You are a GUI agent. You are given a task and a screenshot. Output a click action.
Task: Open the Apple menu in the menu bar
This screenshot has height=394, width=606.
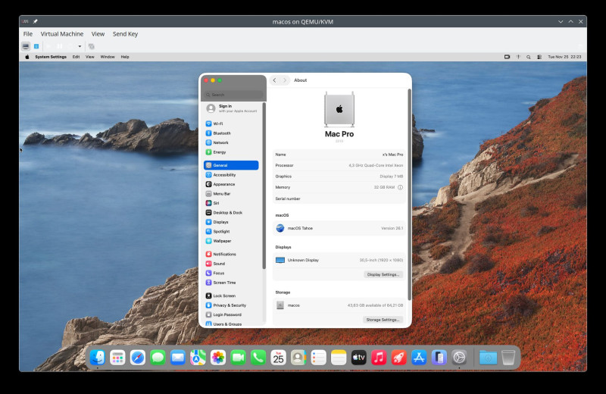(x=27, y=57)
